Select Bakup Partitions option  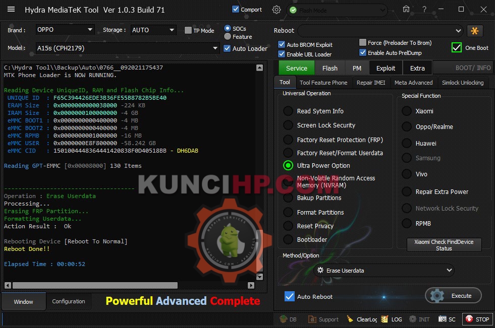[x=288, y=198]
